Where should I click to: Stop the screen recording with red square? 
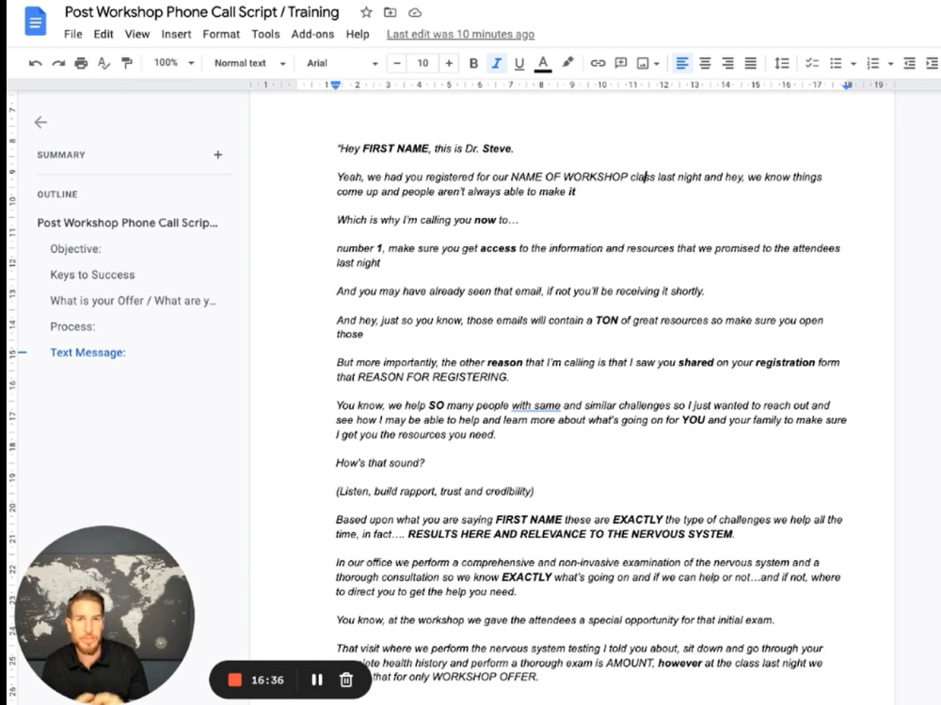(234, 680)
